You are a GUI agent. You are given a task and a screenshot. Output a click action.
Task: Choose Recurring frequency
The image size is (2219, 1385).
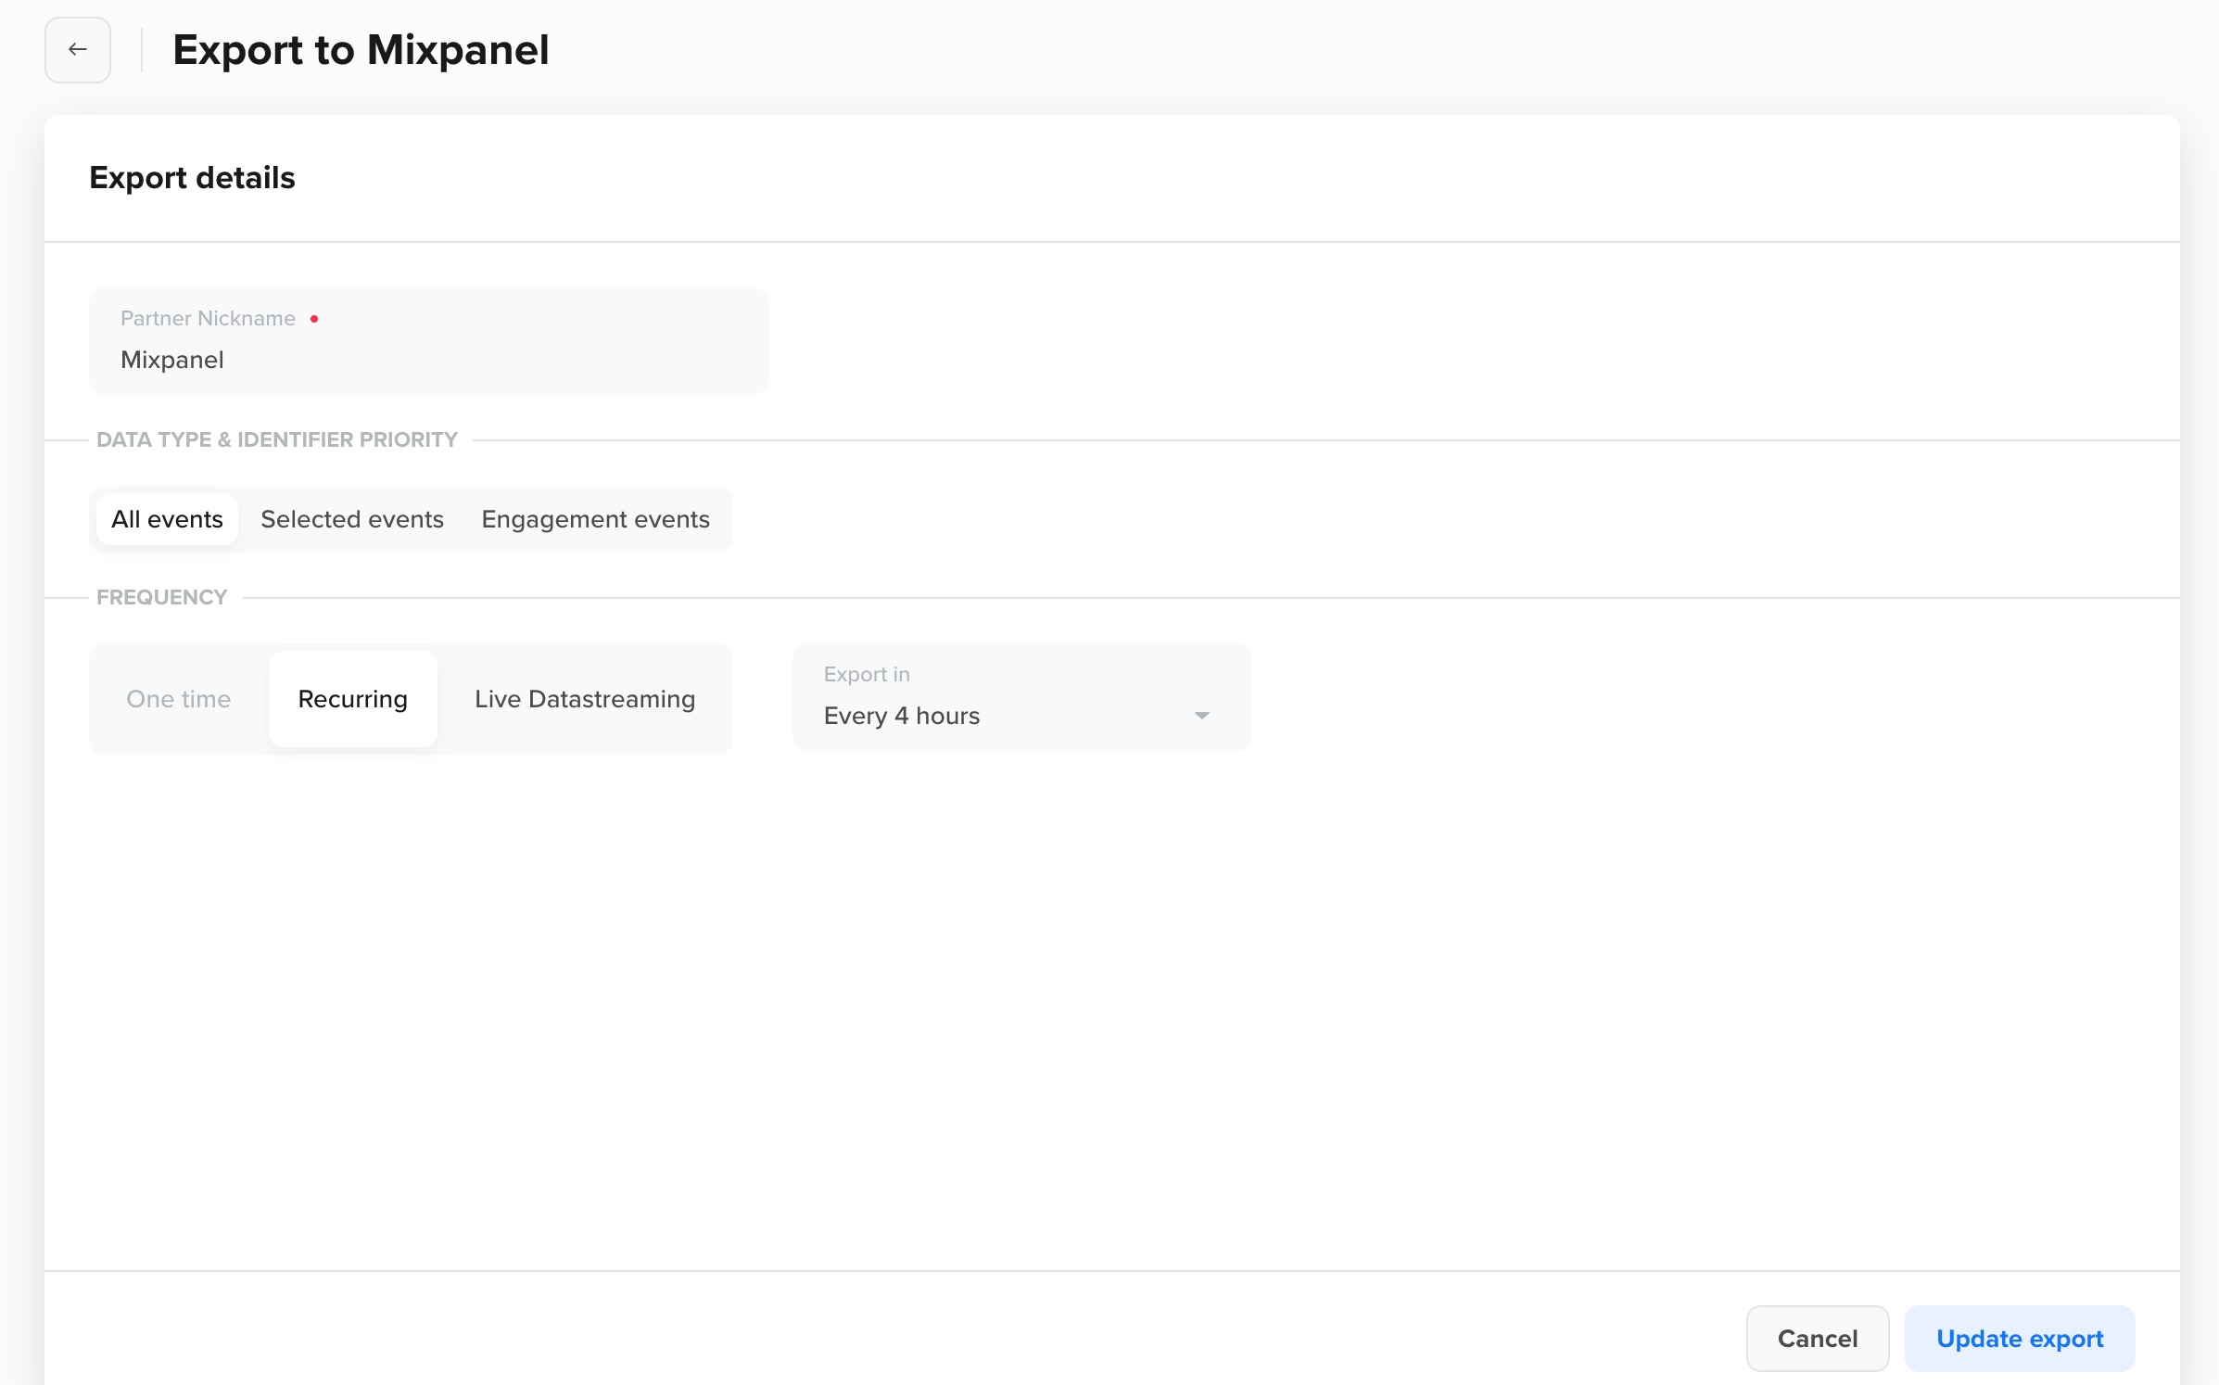point(353,699)
